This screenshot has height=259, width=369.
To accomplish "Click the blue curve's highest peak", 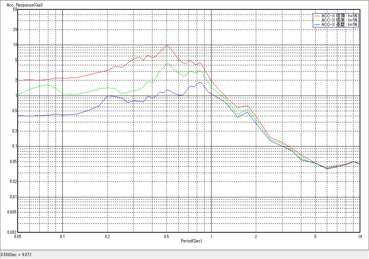I will tap(199, 82).
